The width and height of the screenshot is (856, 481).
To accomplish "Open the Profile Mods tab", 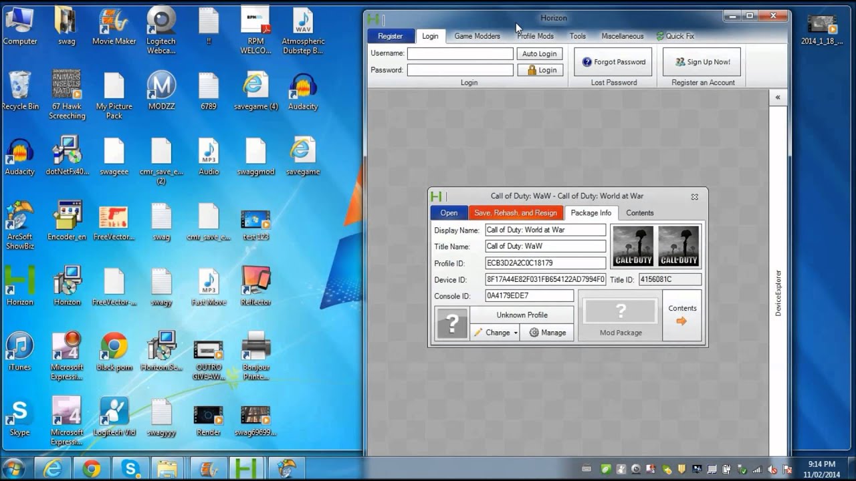I will click(x=535, y=36).
